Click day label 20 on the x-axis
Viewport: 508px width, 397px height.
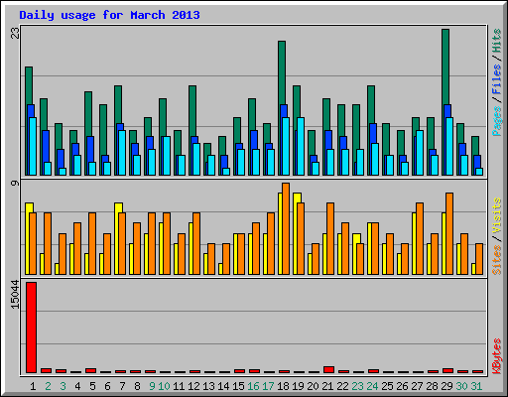(313, 386)
